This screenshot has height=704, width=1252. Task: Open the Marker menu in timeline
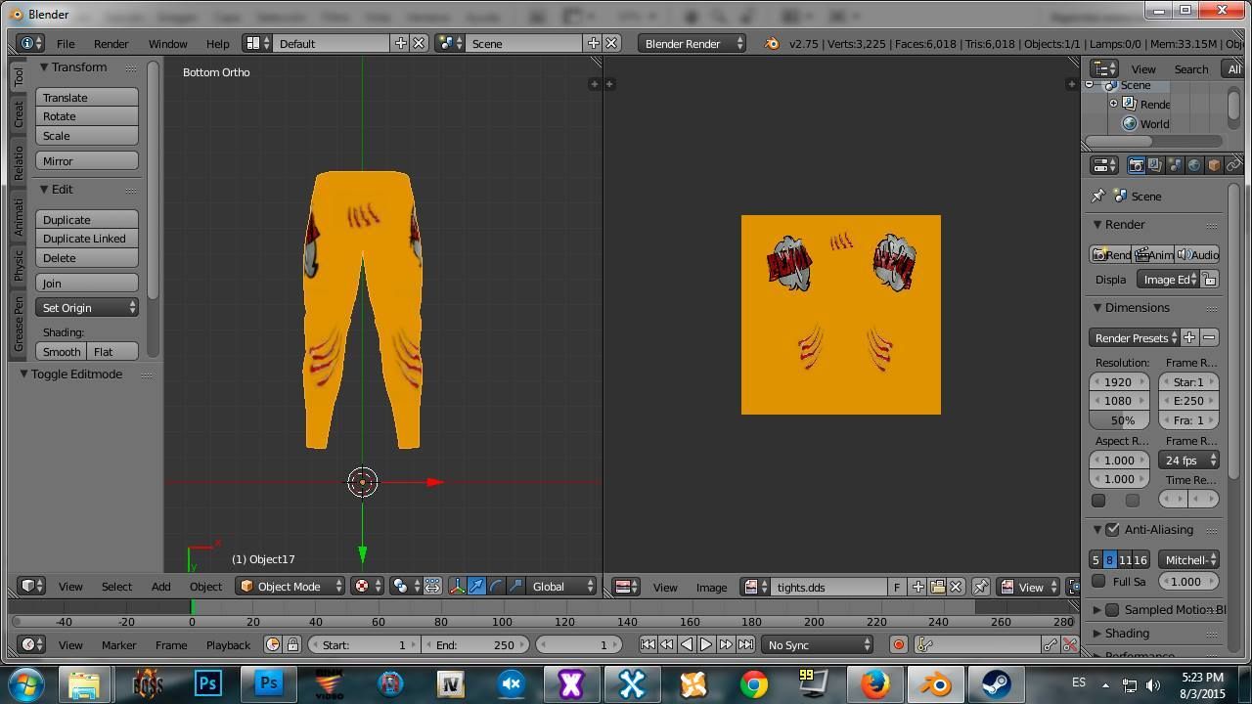[x=118, y=644]
